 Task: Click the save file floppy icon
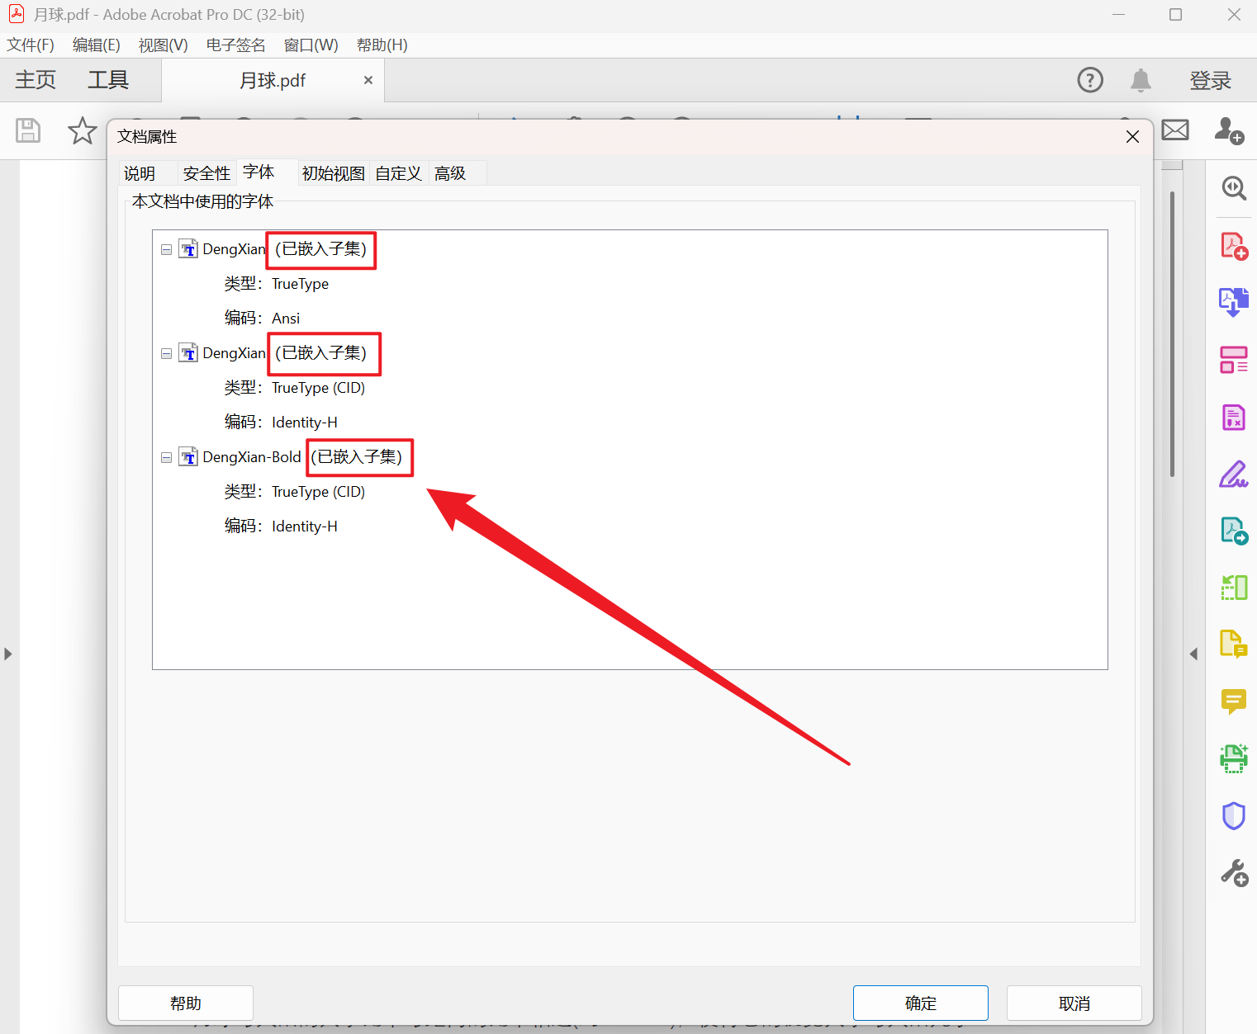coord(28,130)
